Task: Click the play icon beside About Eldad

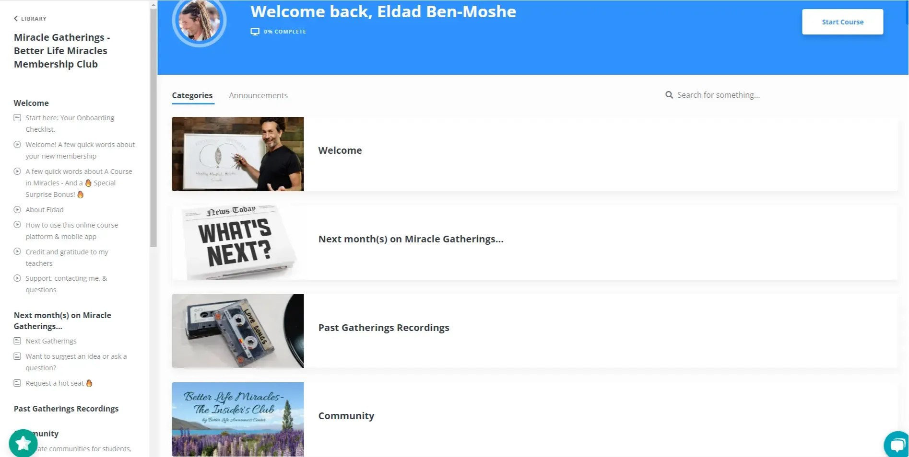Action: coord(17,209)
